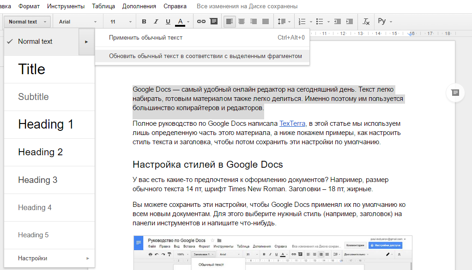Viewport: 472px width, 270px height.
Task: Open Arial font dropdown
Action: click(x=78, y=22)
